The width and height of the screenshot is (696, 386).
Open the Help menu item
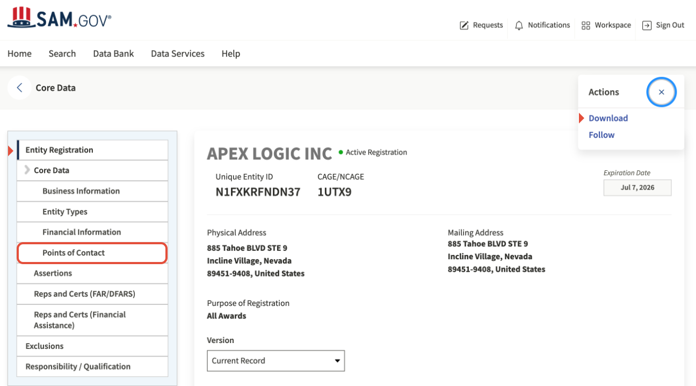[231, 54]
